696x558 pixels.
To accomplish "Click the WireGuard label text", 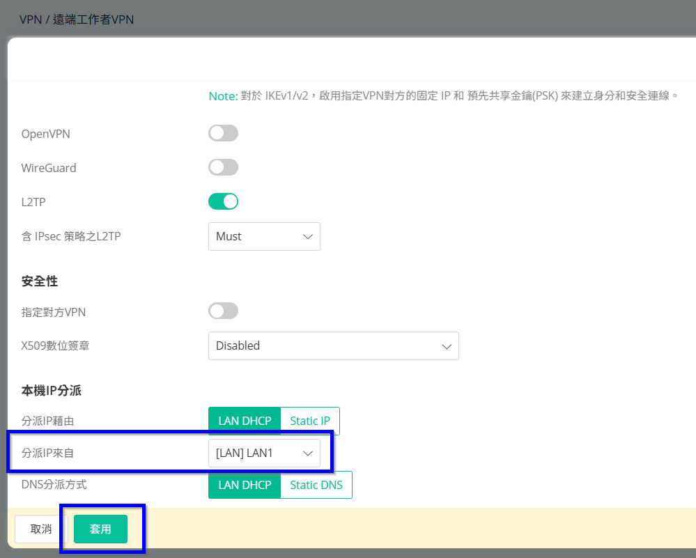I will click(x=49, y=168).
